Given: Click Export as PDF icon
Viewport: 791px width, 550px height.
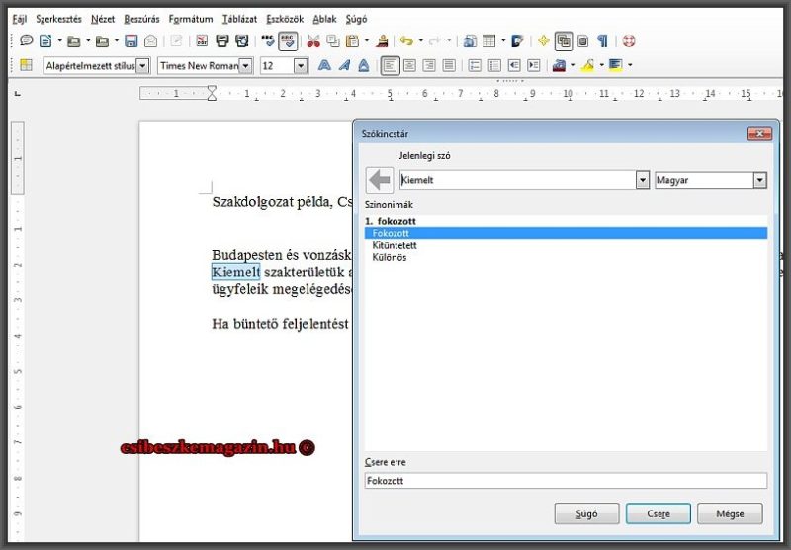Looking at the screenshot, I should pyautogui.click(x=202, y=40).
